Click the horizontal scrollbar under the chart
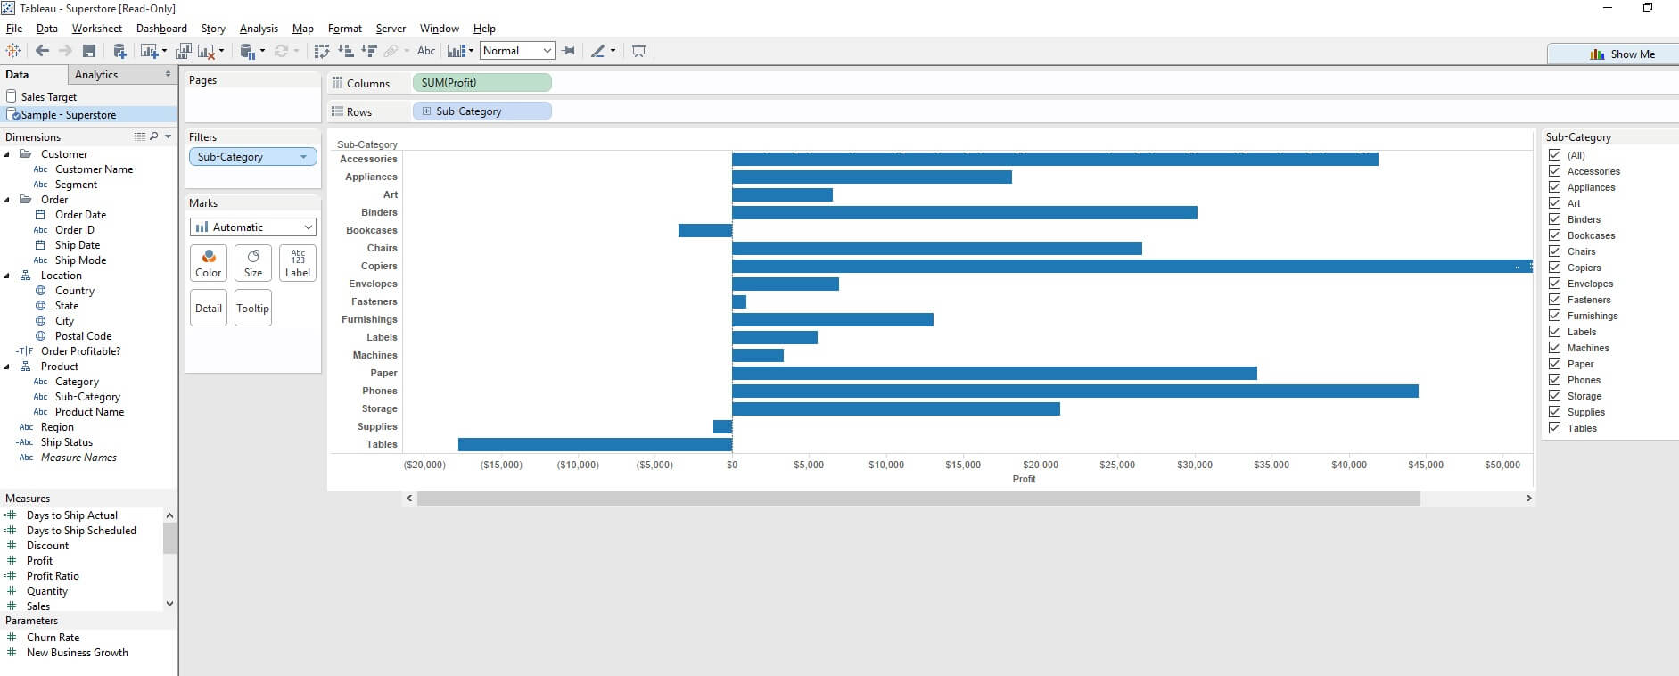1679x676 pixels. click(x=918, y=499)
